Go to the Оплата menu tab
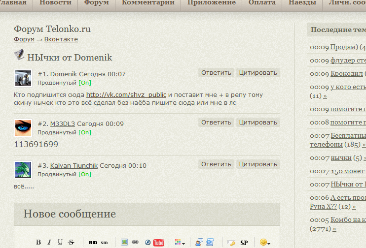Screen dimensions: 366x248 262,3
